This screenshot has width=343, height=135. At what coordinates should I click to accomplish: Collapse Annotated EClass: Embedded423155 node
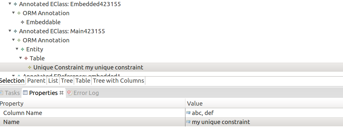point(10,4)
